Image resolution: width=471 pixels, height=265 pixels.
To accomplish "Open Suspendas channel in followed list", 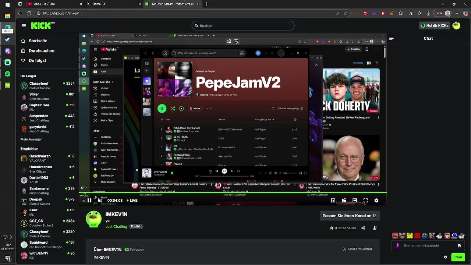I will (x=47, y=118).
